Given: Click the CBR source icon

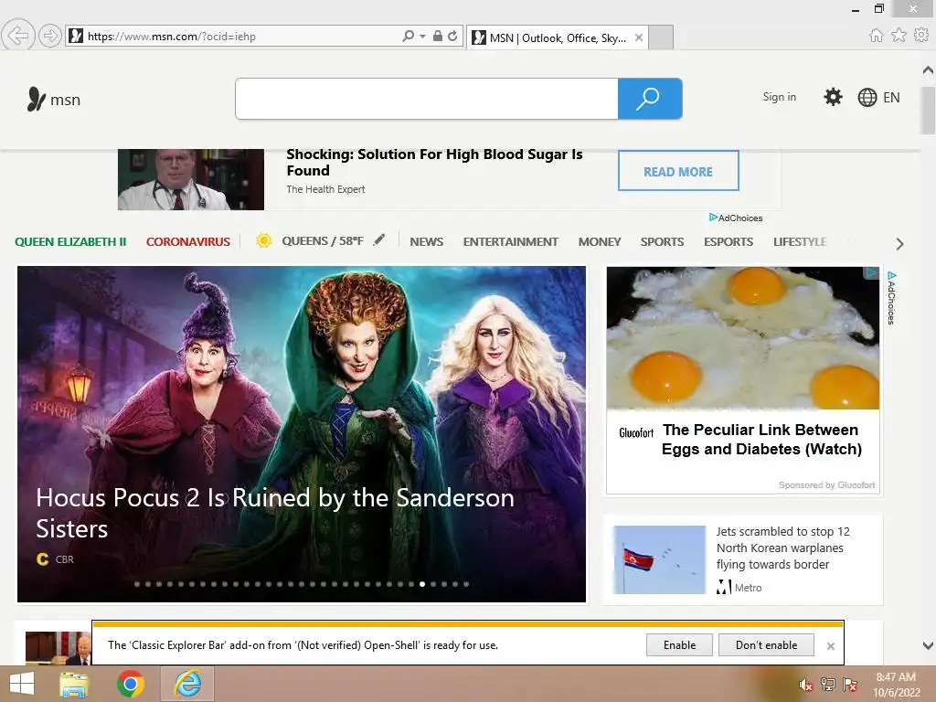Looking at the screenshot, I should tap(42, 559).
